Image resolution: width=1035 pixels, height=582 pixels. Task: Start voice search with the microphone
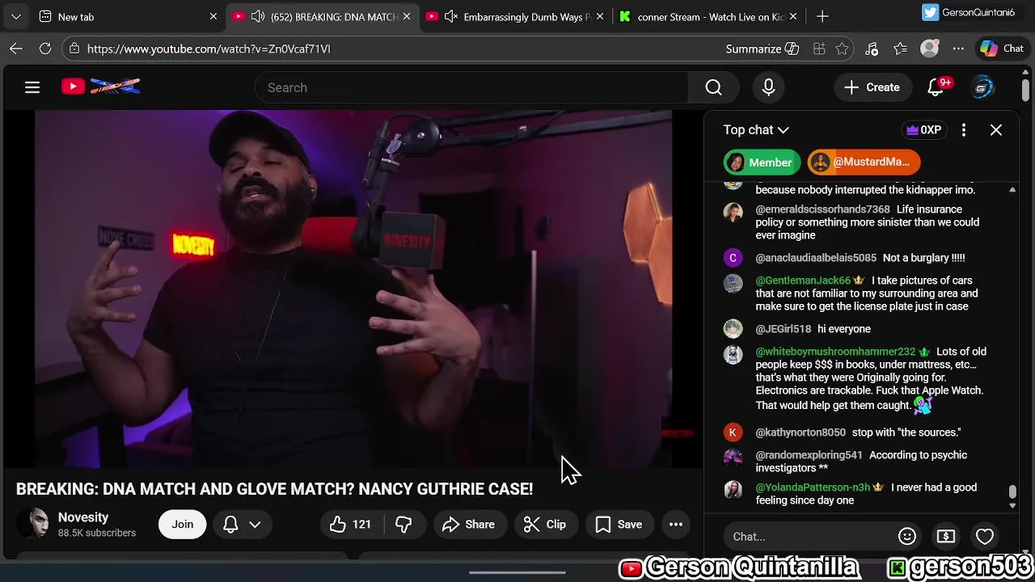pyautogui.click(x=769, y=87)
